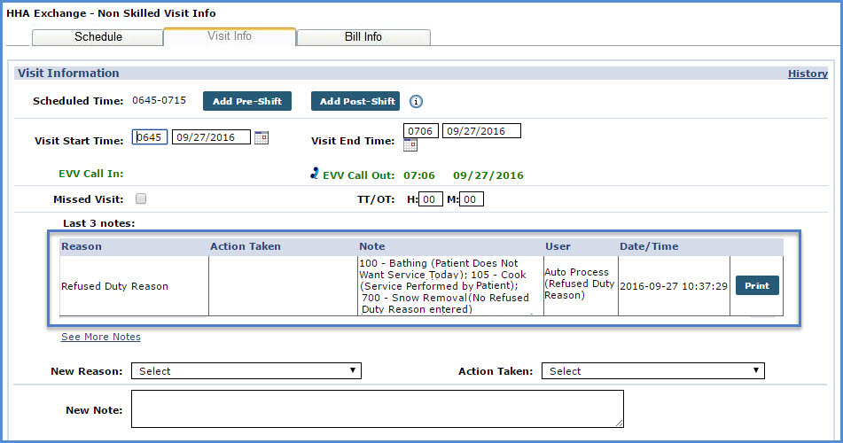843x443 pixels.
Task: Click the phone icon beside EVV Call Out
Action: pyautogui.click(x=315, y=173)
